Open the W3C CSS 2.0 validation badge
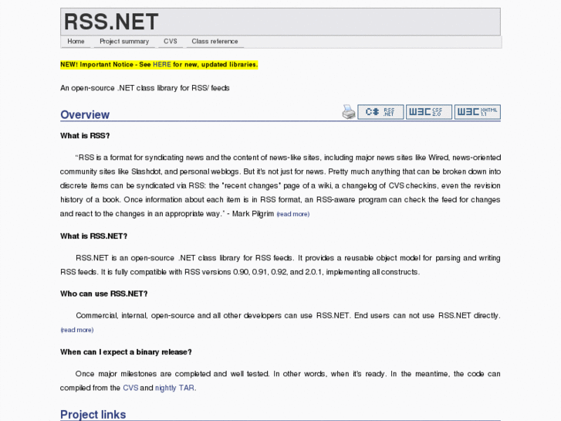The image size is (561, 421). (429, 112)
